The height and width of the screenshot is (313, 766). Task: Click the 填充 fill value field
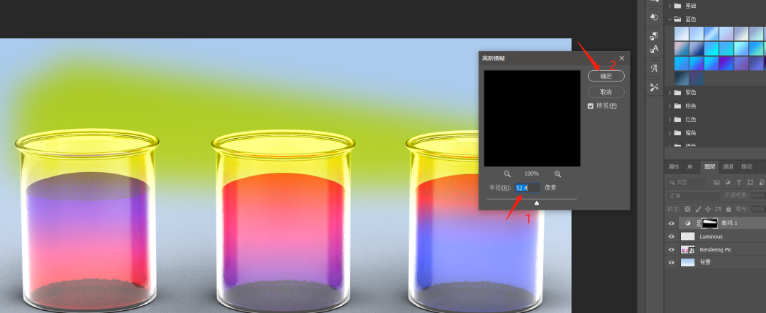[758, 209]
